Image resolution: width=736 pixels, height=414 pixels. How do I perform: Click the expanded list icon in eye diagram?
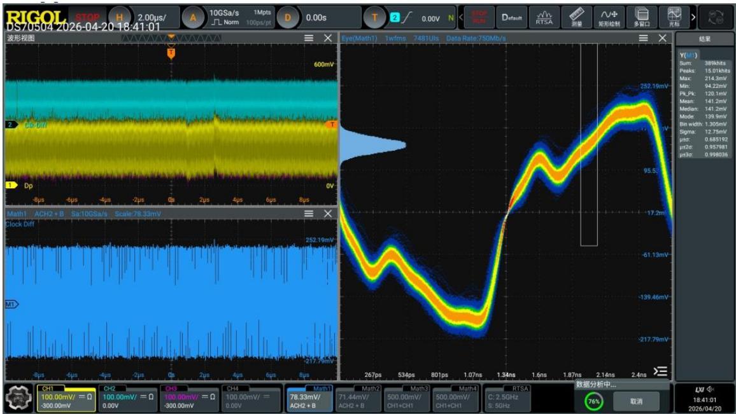point(660,372)
